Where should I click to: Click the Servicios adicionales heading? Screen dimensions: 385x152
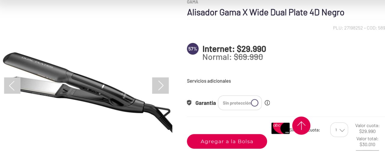[209, 81]
